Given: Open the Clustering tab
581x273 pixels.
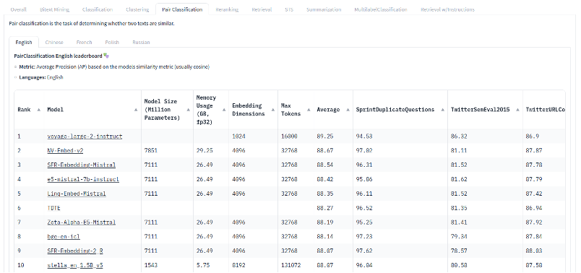Looking at the screenshot, I should (137, 9).
